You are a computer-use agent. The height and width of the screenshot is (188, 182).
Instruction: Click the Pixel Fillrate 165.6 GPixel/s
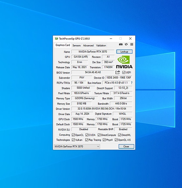click(x=81, y=93)
